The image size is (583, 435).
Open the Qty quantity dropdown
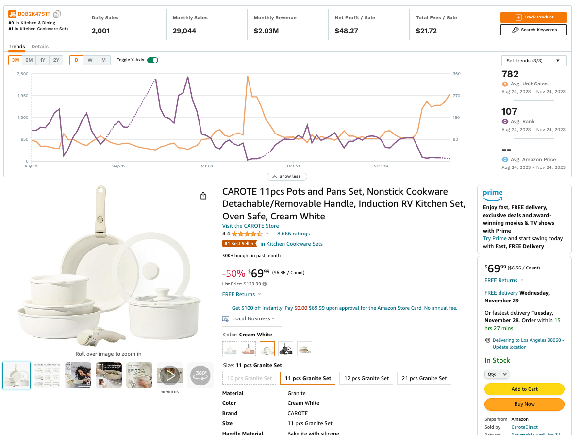[x=497, y=374]
